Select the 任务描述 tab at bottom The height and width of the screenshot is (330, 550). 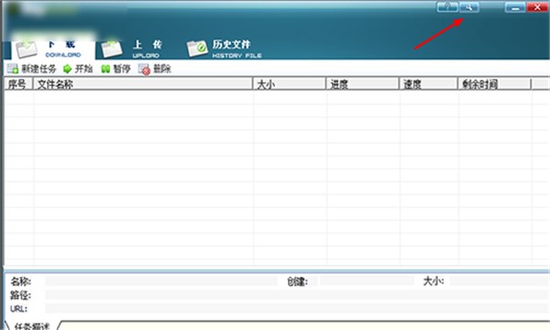click(32, 325)
